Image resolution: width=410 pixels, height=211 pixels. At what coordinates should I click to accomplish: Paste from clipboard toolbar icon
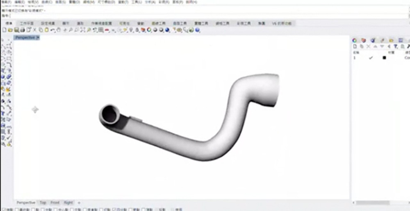click(46, 30)
